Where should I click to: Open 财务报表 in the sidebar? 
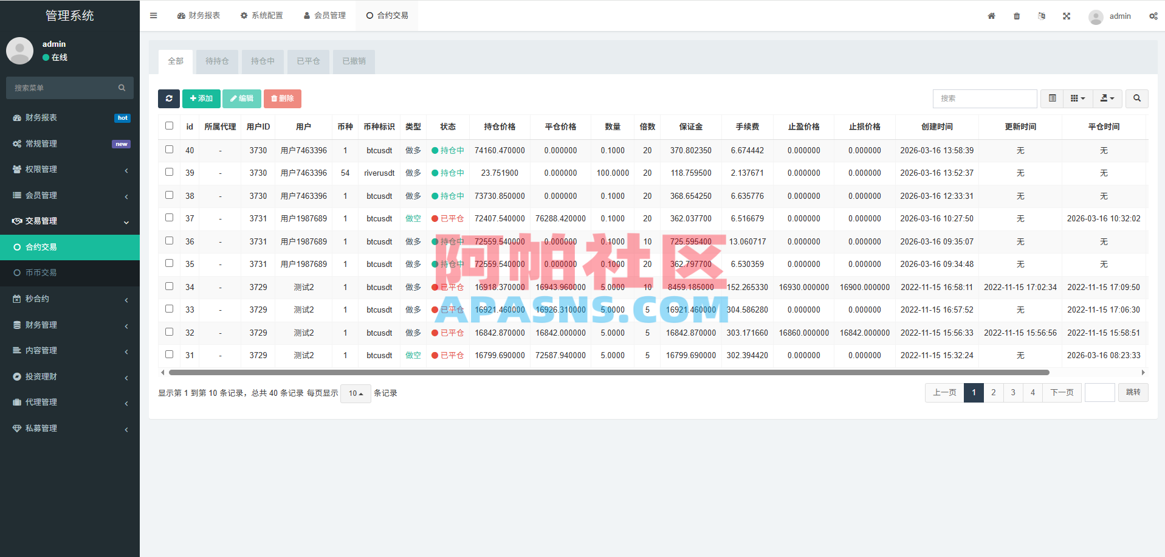pyautogui.click(x=70, y=117)
